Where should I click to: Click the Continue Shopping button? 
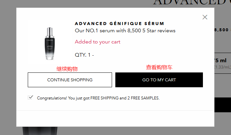[x=70, y=80]
